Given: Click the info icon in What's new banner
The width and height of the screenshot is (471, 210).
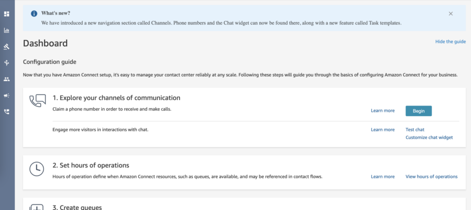Looking at the screenshot, I should (34, 13).
